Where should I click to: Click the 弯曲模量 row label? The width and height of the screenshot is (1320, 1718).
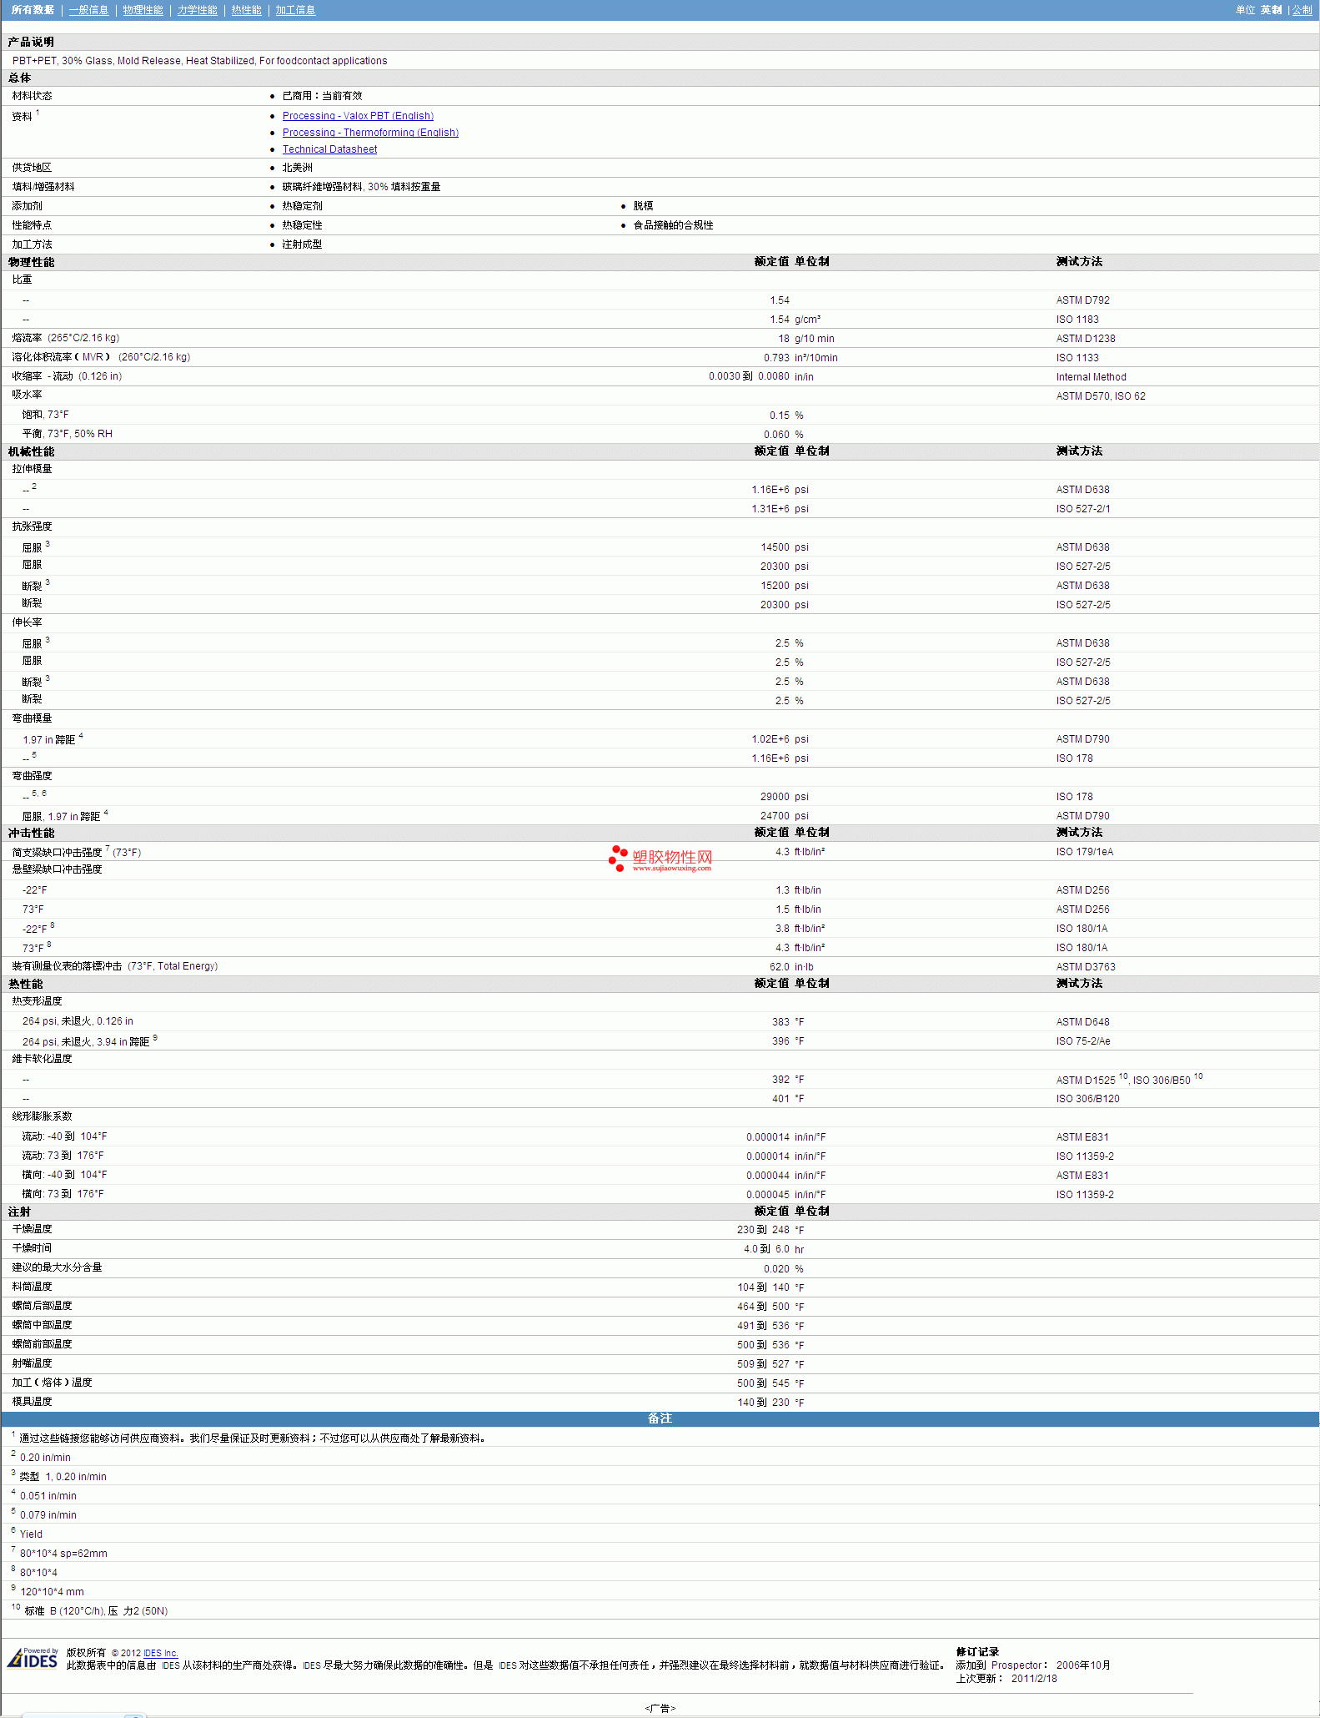(x=32, y=718)
